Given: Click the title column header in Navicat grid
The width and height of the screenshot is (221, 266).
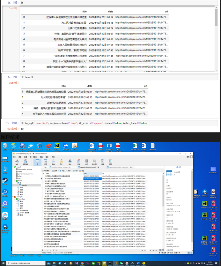Looking at the screenshot, I should (64, 174).
